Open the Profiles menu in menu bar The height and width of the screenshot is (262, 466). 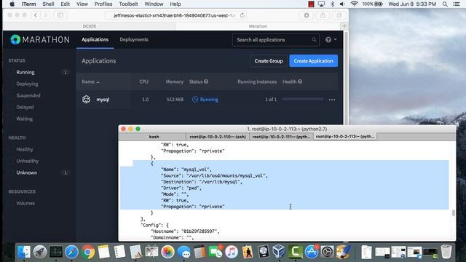[103, 4]
